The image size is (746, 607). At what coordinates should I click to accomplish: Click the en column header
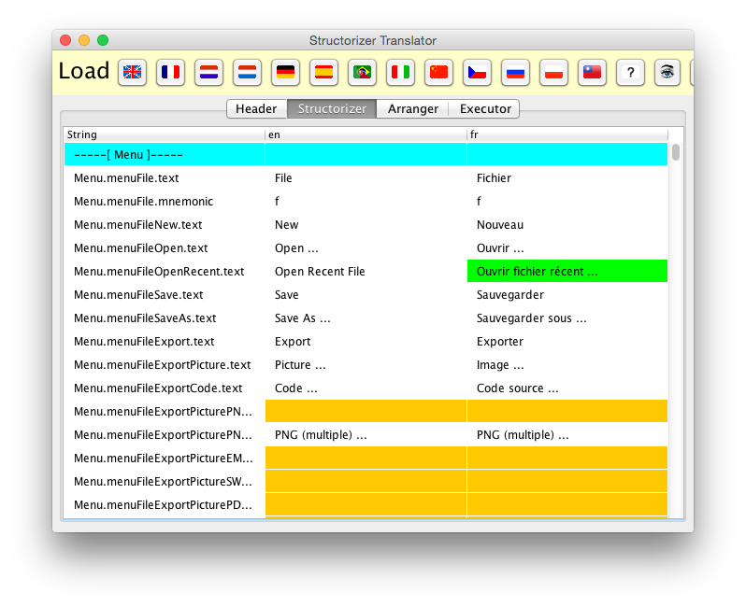366,135
